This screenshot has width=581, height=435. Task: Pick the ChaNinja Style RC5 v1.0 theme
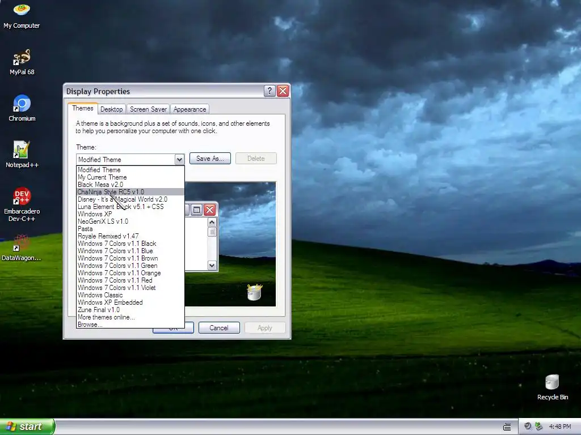pyautogui.click(x=130, y=192)
